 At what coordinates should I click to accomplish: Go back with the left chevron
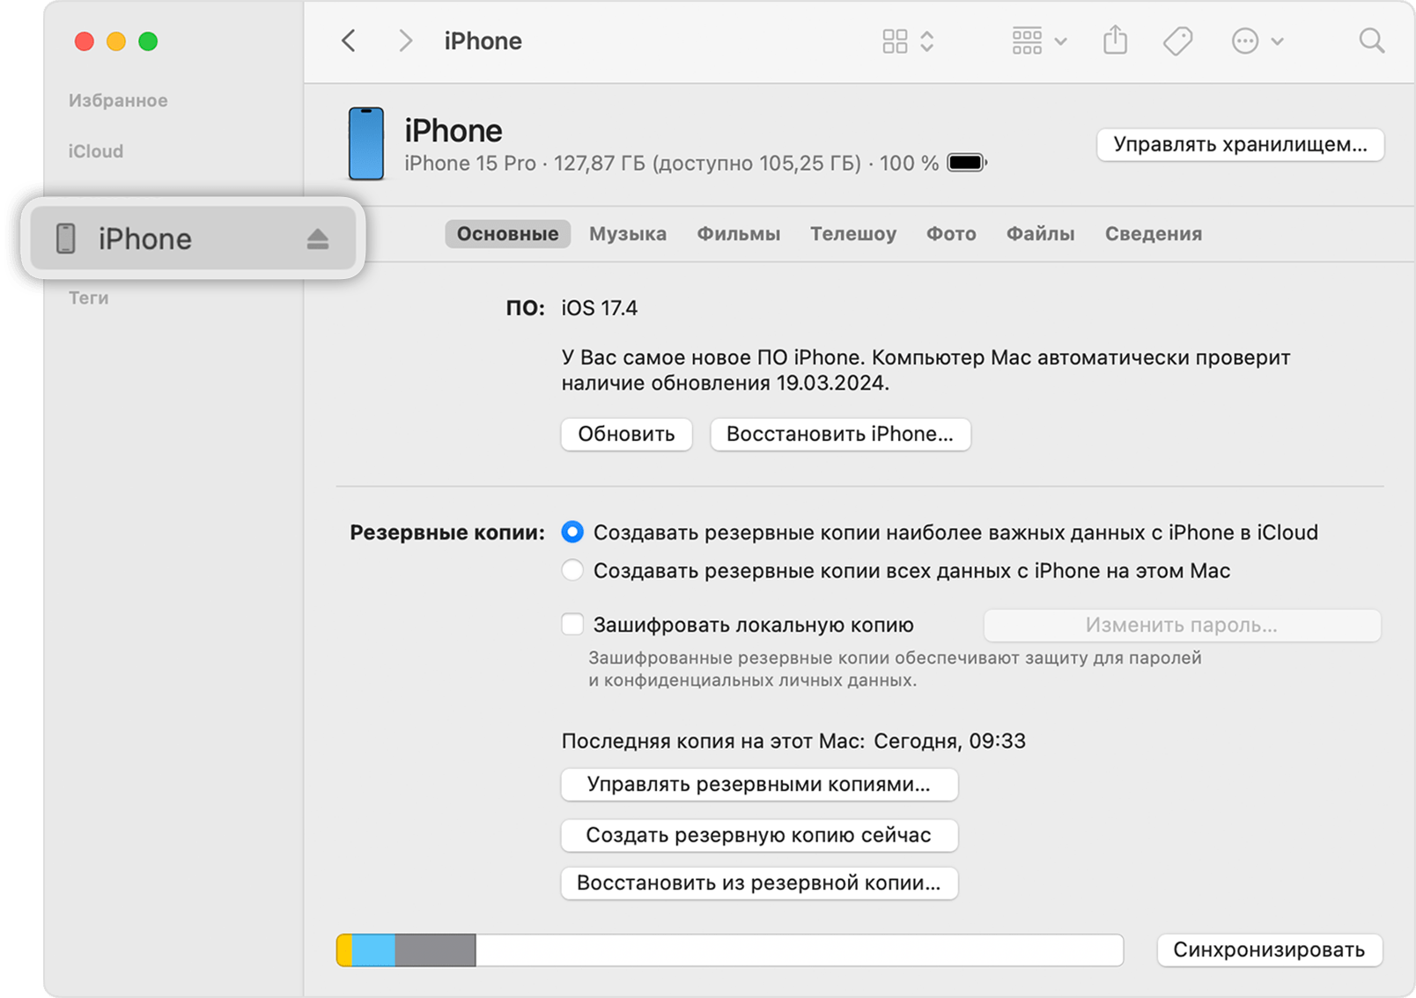pos(349,40)
